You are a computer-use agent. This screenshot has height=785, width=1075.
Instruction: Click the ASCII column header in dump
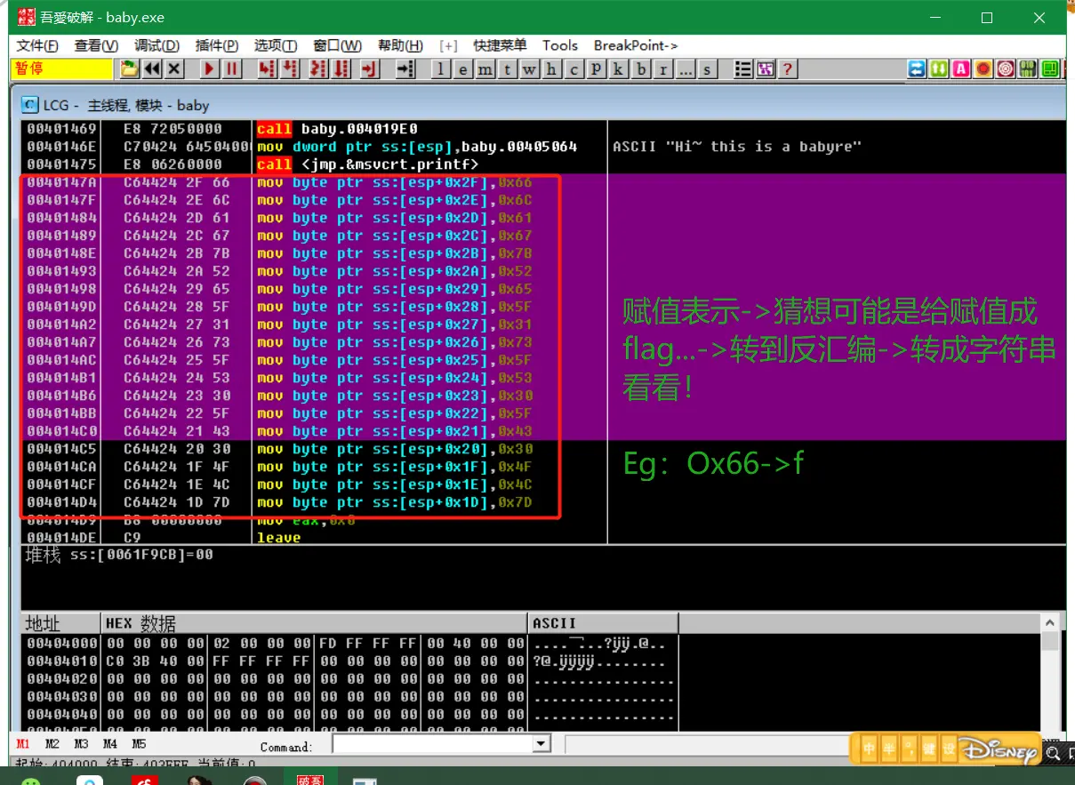603,623
